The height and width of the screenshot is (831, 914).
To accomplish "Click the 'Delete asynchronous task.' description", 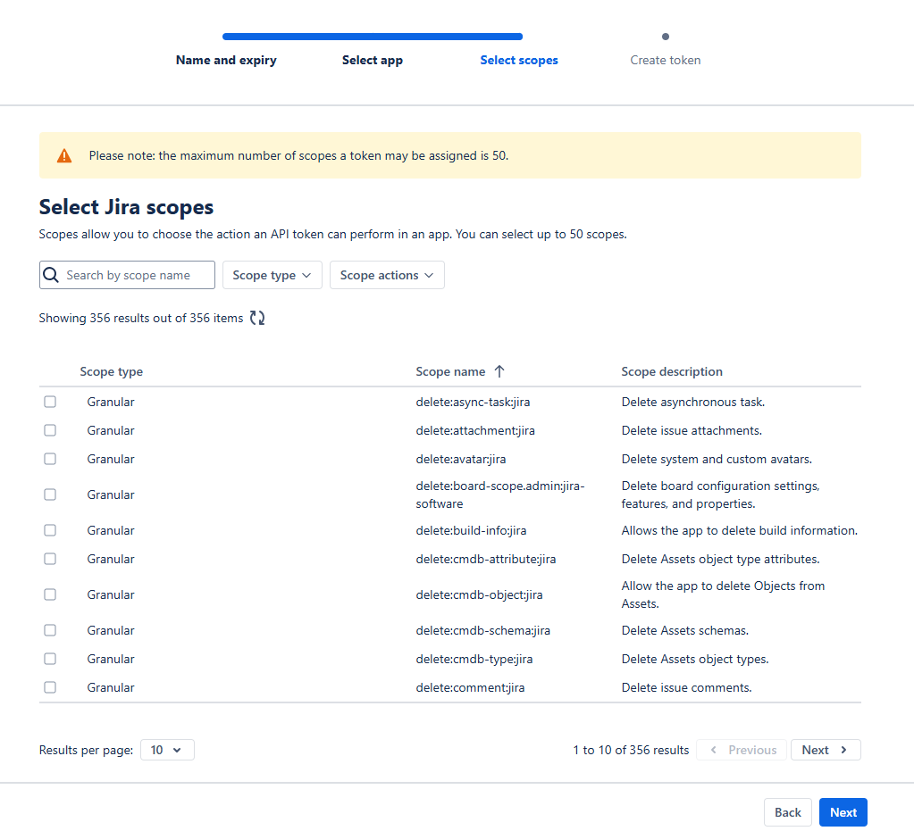I will click(693, 402).
